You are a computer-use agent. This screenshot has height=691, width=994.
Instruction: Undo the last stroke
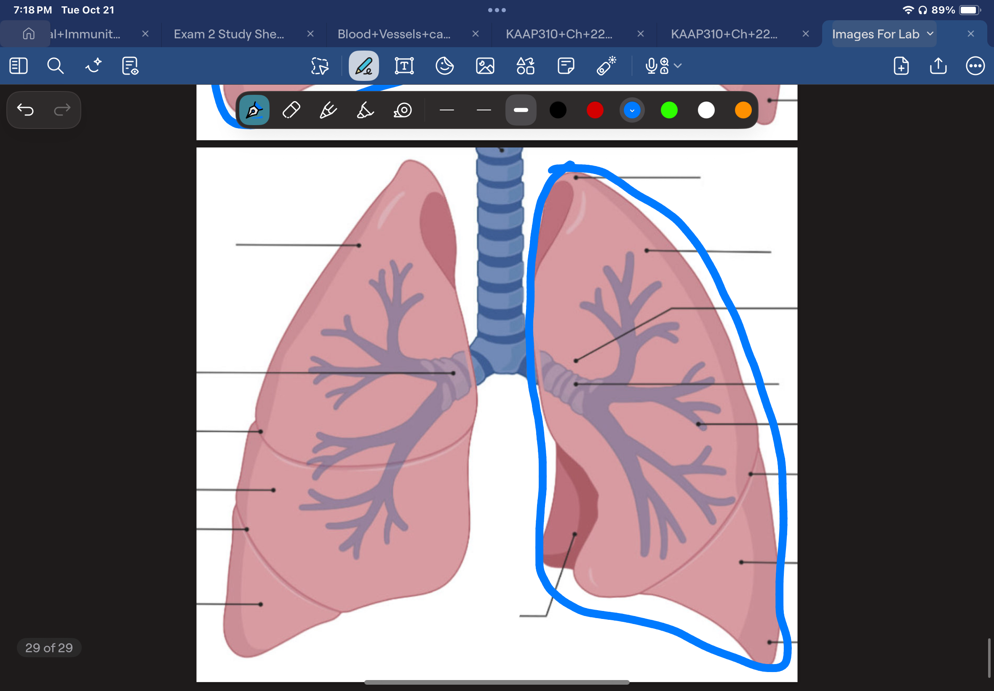coord(26,110)
